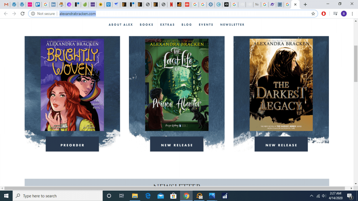Viewport: 358px width, 201px height.
Task: Open the Photos app on the taskbar
Action: click(212, 196)
